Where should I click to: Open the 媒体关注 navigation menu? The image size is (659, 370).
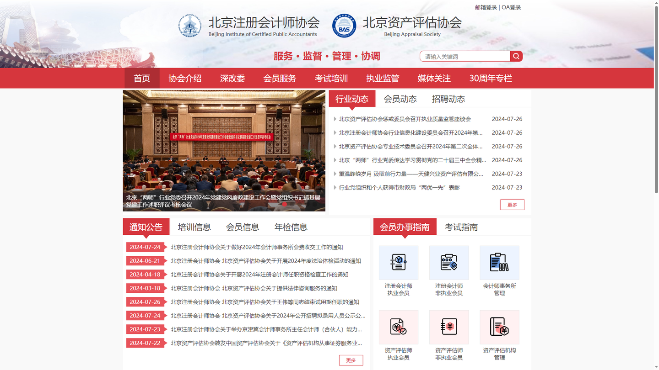(434, 78)
